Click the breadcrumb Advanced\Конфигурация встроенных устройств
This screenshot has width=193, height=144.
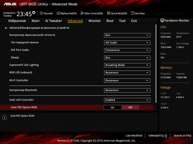(x=39, y=28)
